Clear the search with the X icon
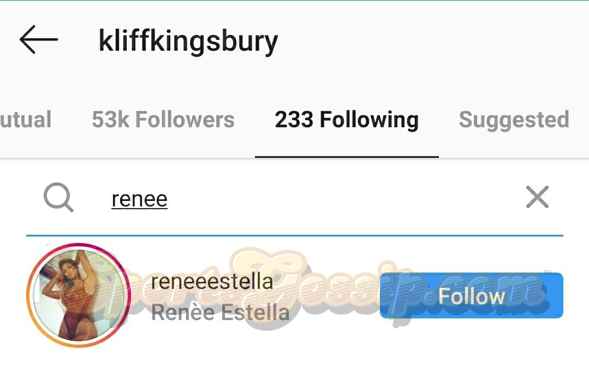Image resolution: width=589 pixels, height=373 pixels. pyautogui.click(x=537, y=197)
